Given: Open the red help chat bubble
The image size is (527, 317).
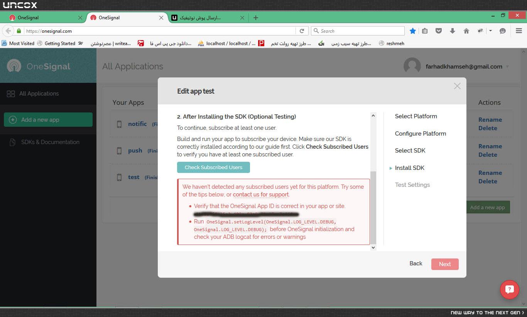Looking at the screenshot, I should [x=509, y=290].
